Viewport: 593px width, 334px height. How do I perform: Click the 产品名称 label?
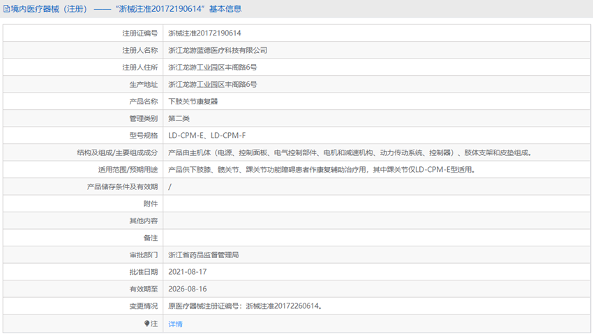[x=143, y=101]
